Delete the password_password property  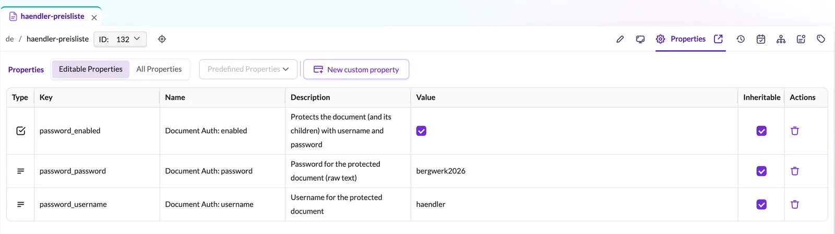[795, 171]
